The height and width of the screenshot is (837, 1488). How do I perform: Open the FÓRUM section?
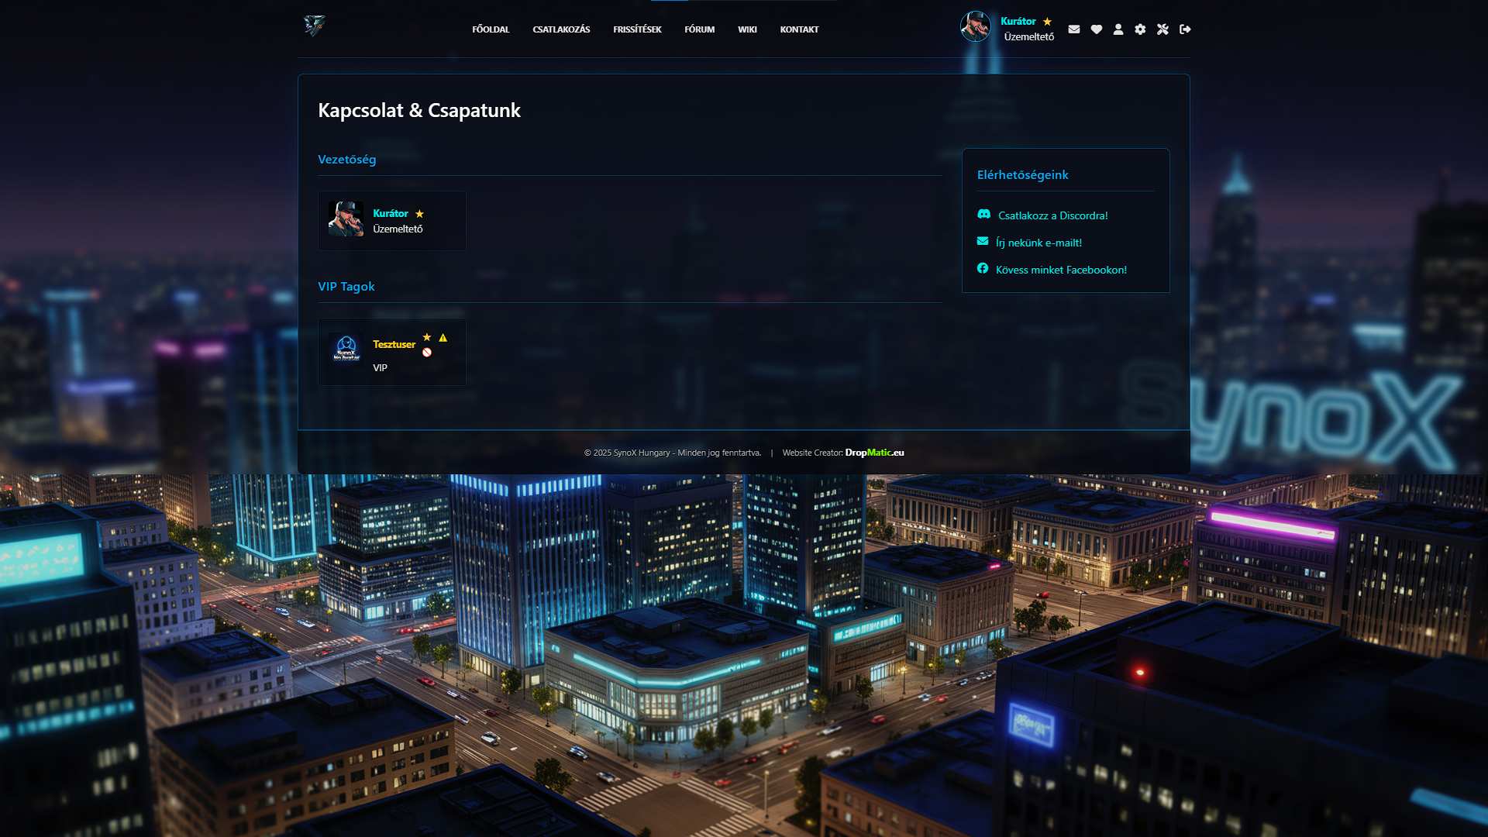tap(699, 29)
